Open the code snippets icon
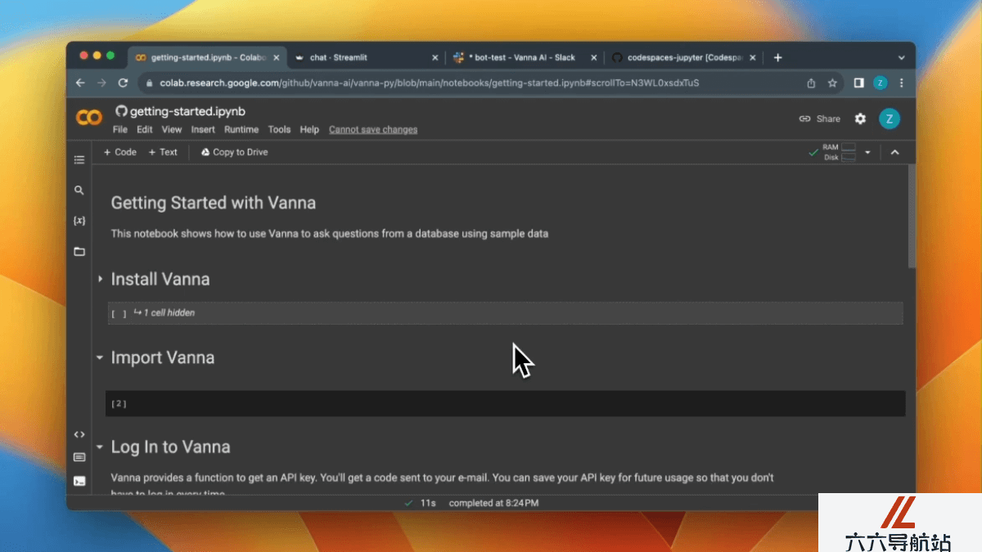The height and width of the screenshot is (552, 982). (79, 434)
